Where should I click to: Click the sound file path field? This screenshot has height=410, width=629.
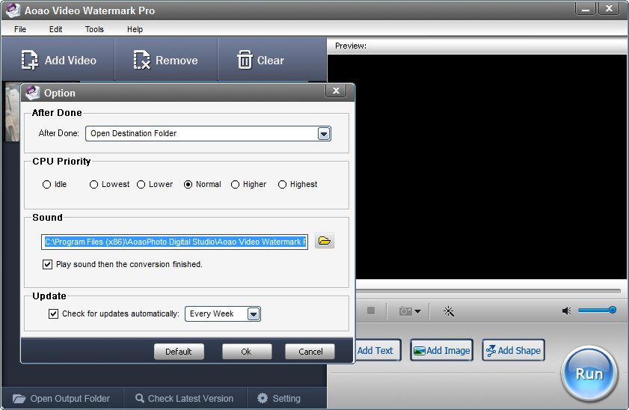point(174,242)
